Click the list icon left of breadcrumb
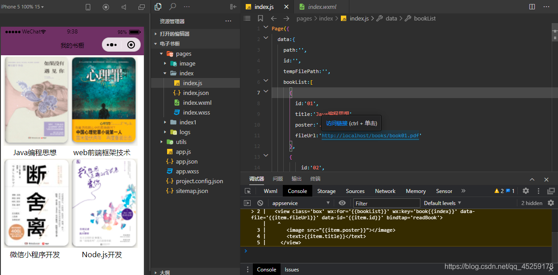558x275 pixels. [247, 18]
